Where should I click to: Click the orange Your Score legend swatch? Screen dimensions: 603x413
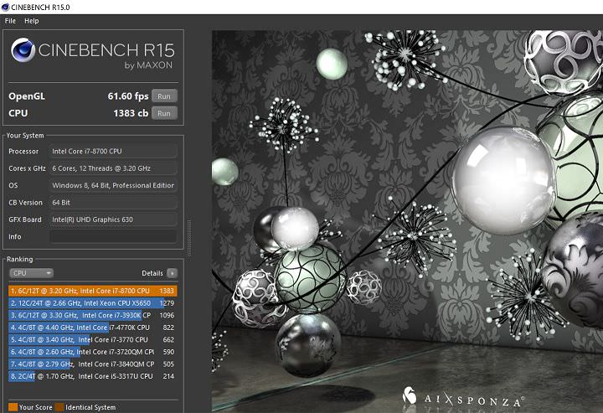12,408
